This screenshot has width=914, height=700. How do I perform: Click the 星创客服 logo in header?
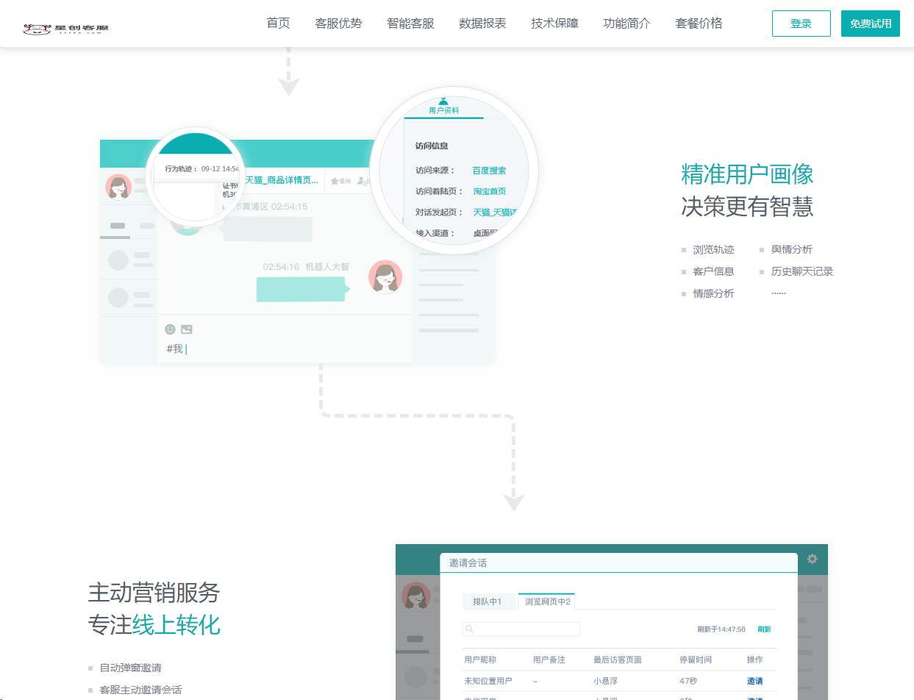pos(66,29)
